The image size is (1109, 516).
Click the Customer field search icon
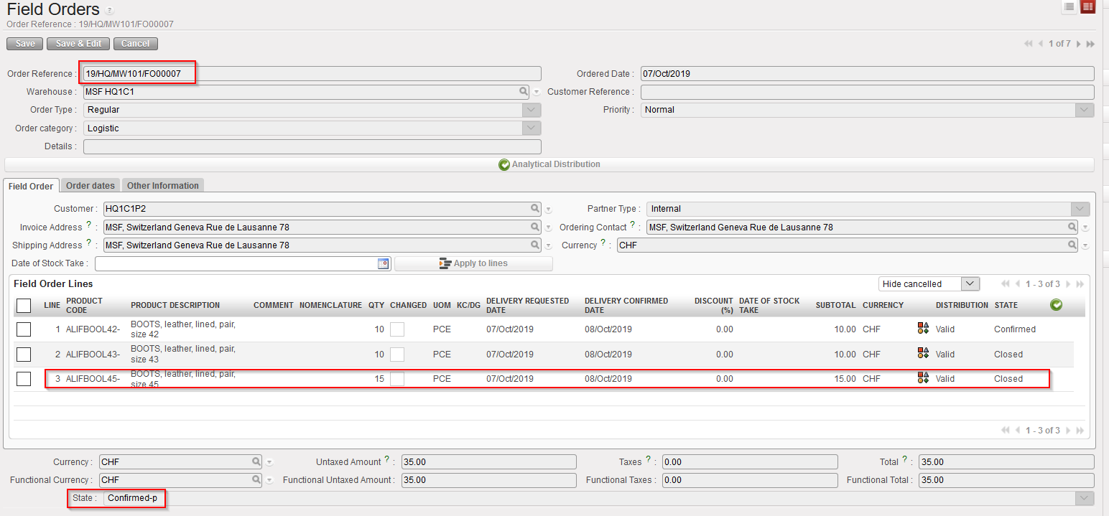pyautogui.click(x=535, y=209)
